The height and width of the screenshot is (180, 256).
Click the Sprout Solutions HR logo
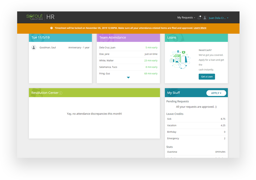41,17
